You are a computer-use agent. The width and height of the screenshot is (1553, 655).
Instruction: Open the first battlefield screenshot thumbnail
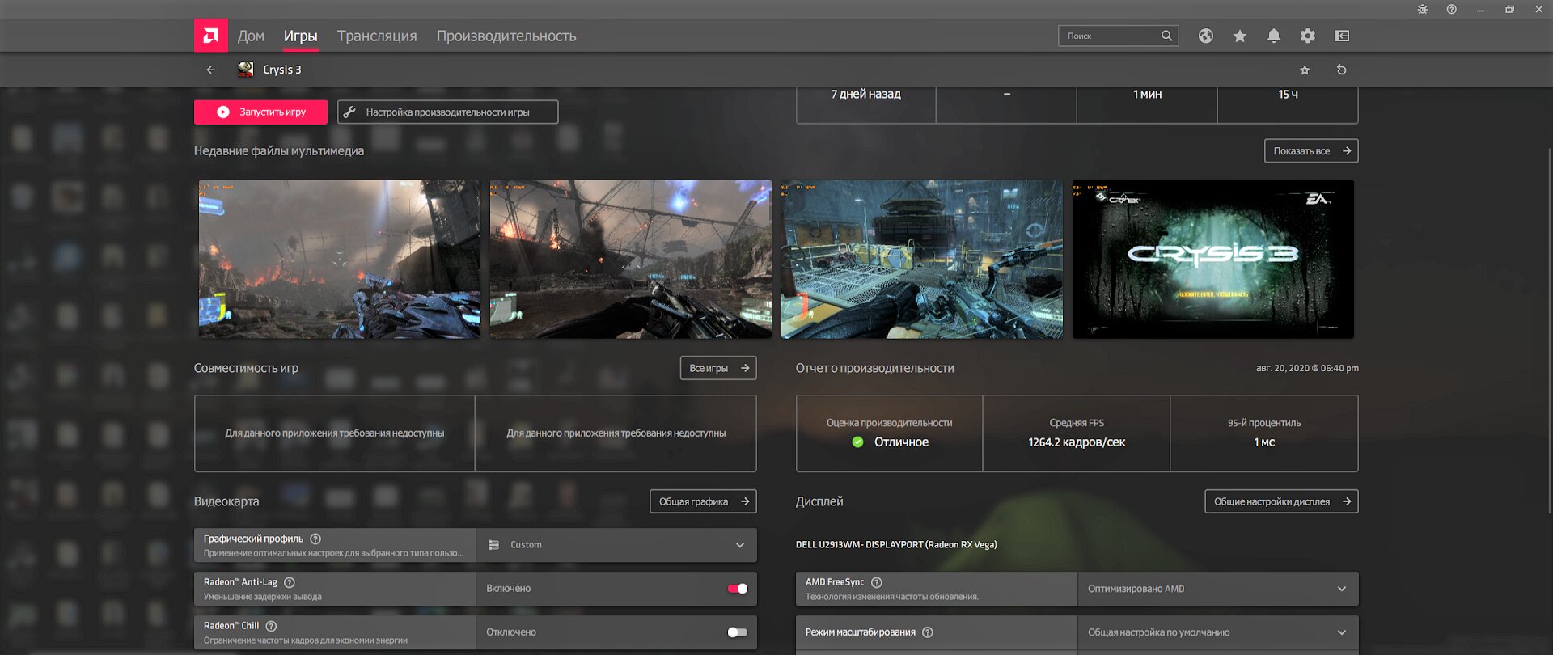(x=340, y=260)
